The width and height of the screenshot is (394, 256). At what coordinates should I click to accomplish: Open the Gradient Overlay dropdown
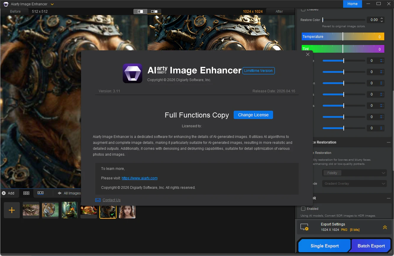pyautogui.click(x=354, y=183)
